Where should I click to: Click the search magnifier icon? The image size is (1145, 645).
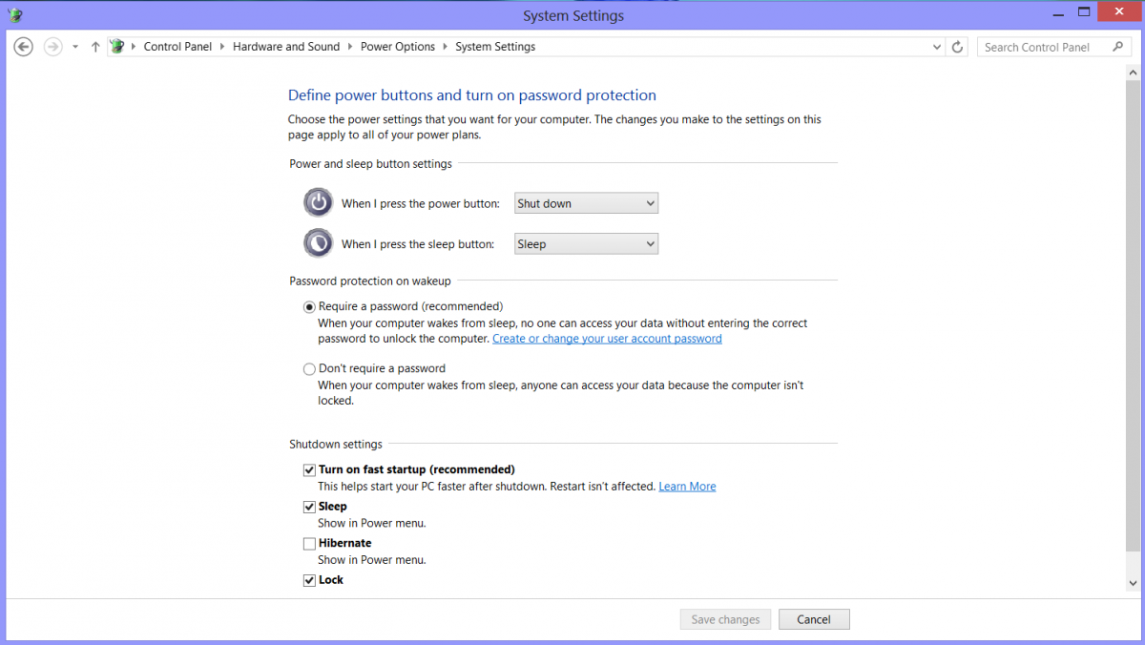point(1118,47)
